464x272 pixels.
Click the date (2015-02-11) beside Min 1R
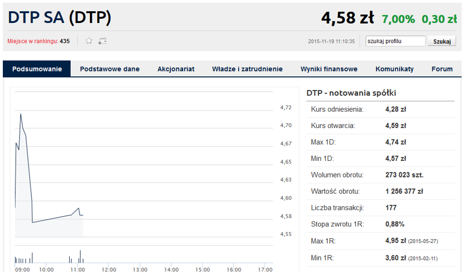(x=423, y=258)
